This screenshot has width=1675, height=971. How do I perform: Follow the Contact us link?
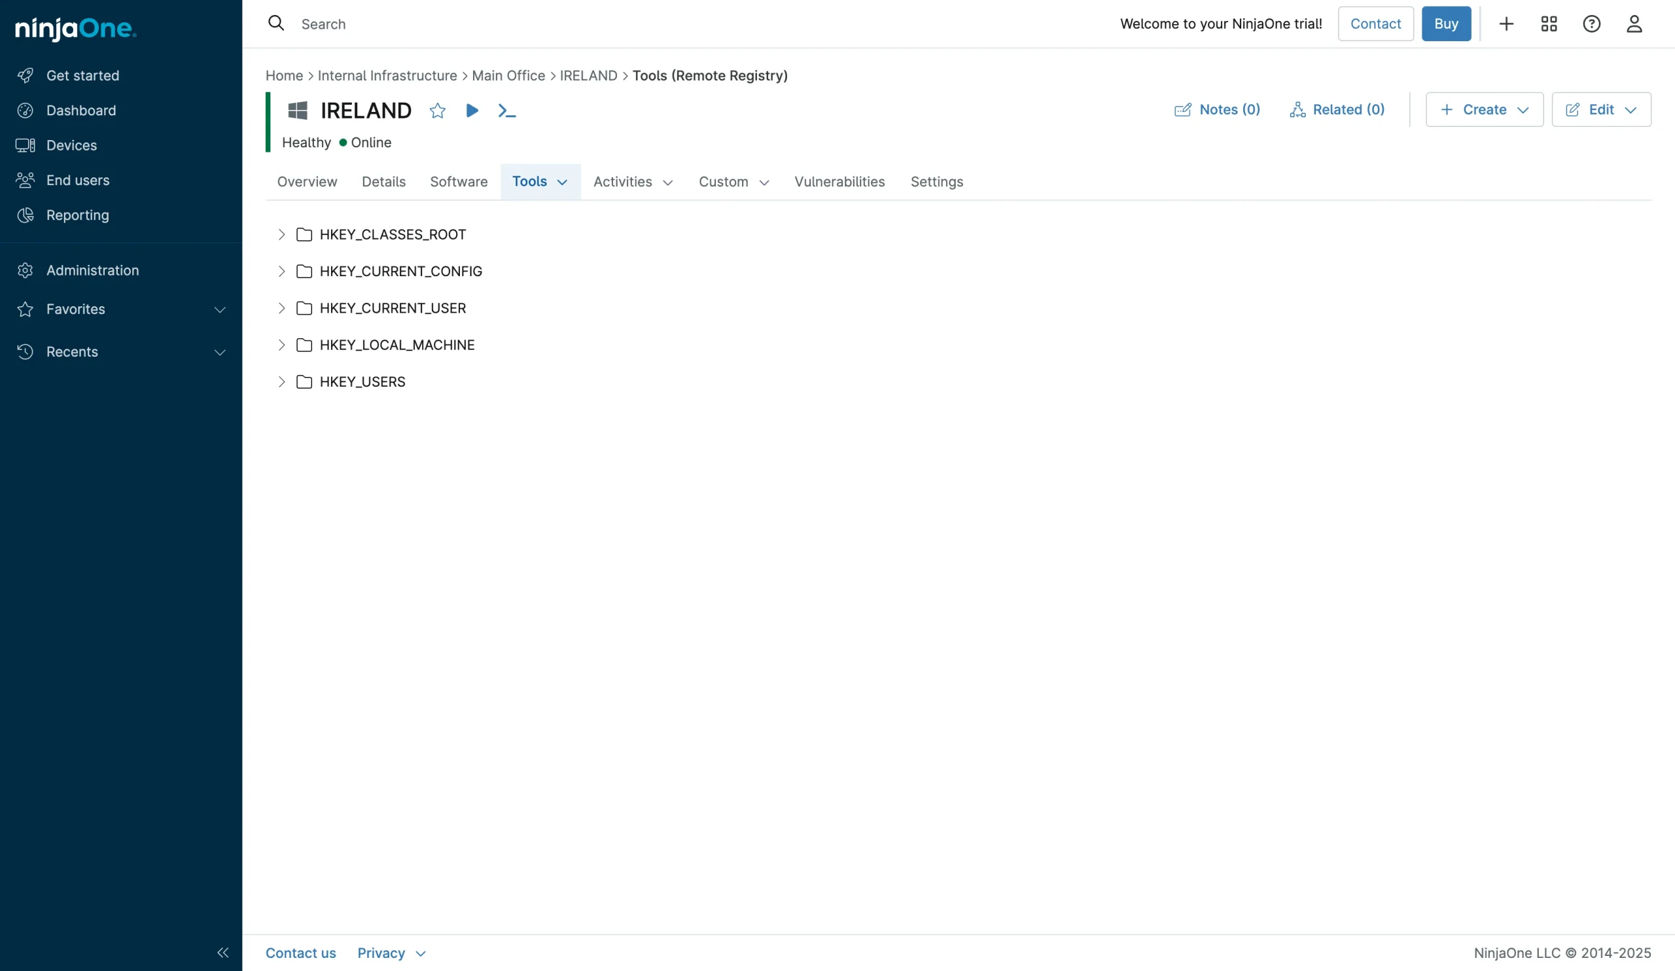coord(300,953)
